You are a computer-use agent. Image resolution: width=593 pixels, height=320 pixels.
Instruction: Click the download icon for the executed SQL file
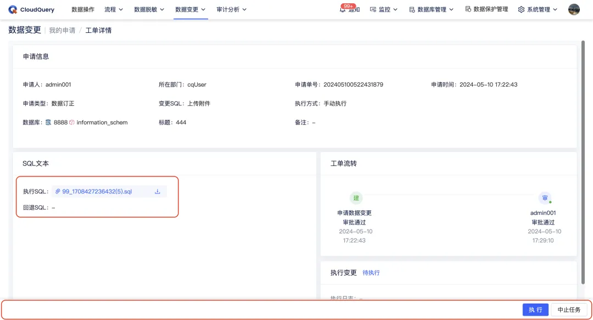(158, 191)
